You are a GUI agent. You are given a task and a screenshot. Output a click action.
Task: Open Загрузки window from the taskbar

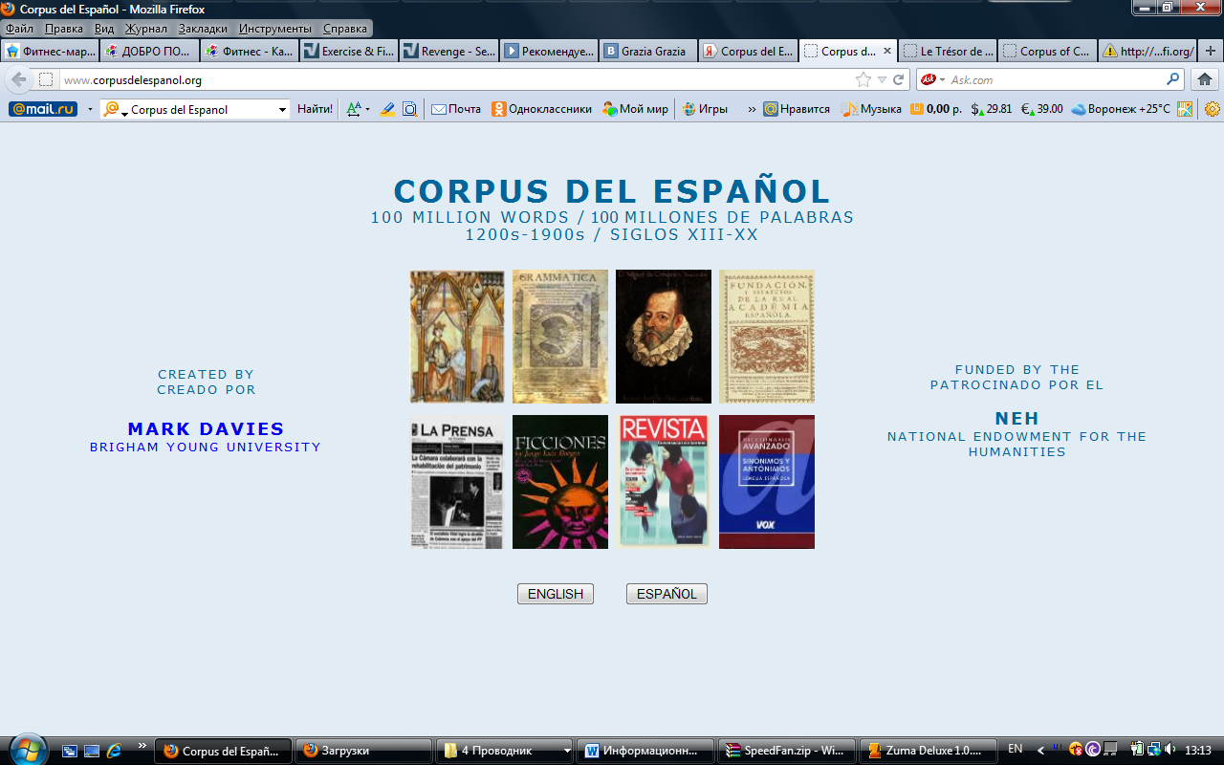pos(363,751)
